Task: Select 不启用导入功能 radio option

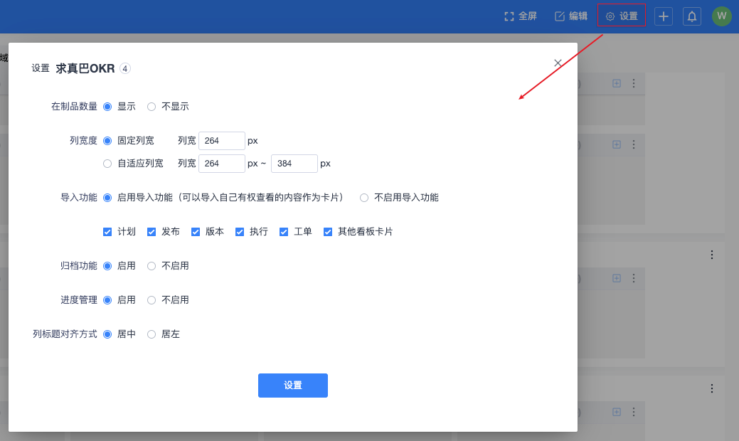Action: (364, 198)
